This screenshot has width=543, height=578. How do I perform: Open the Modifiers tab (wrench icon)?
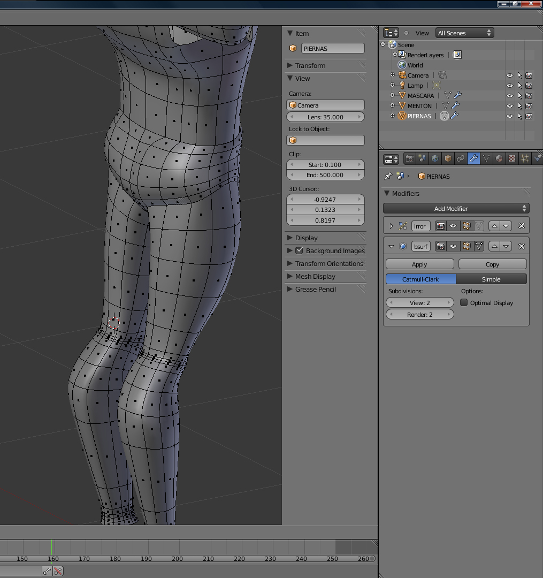[474, 159]
